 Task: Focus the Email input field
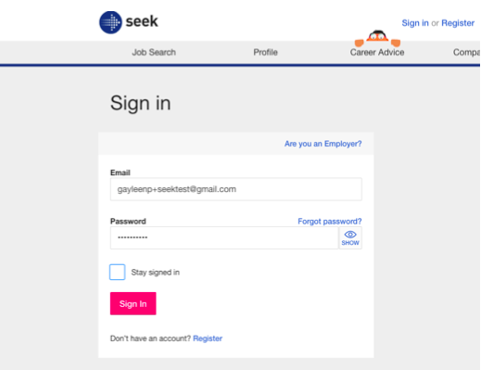click(236, 189)
